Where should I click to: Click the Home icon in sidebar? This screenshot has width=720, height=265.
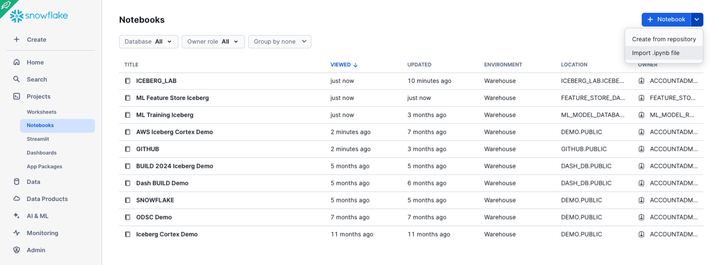(x=17, y=62)
